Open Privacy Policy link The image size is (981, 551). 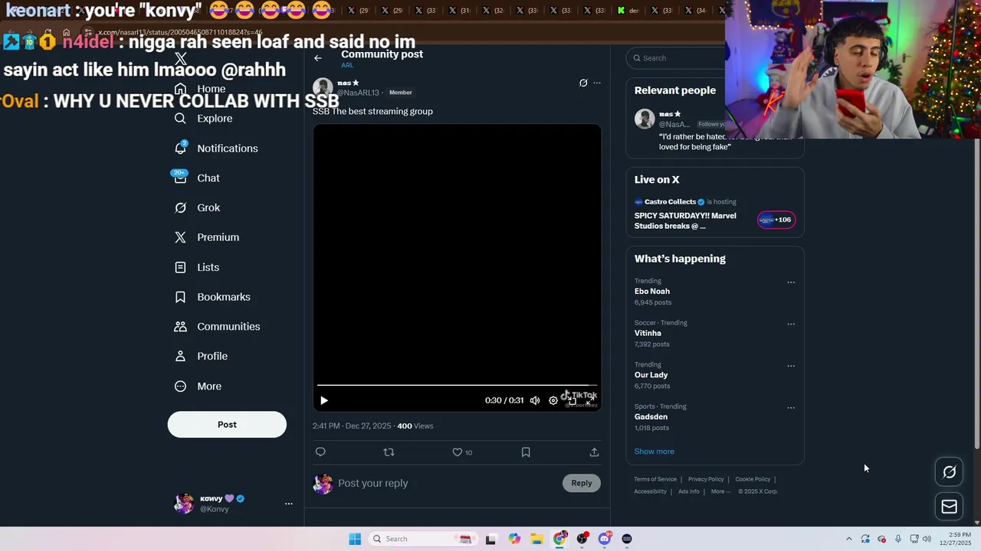[706, 480]
